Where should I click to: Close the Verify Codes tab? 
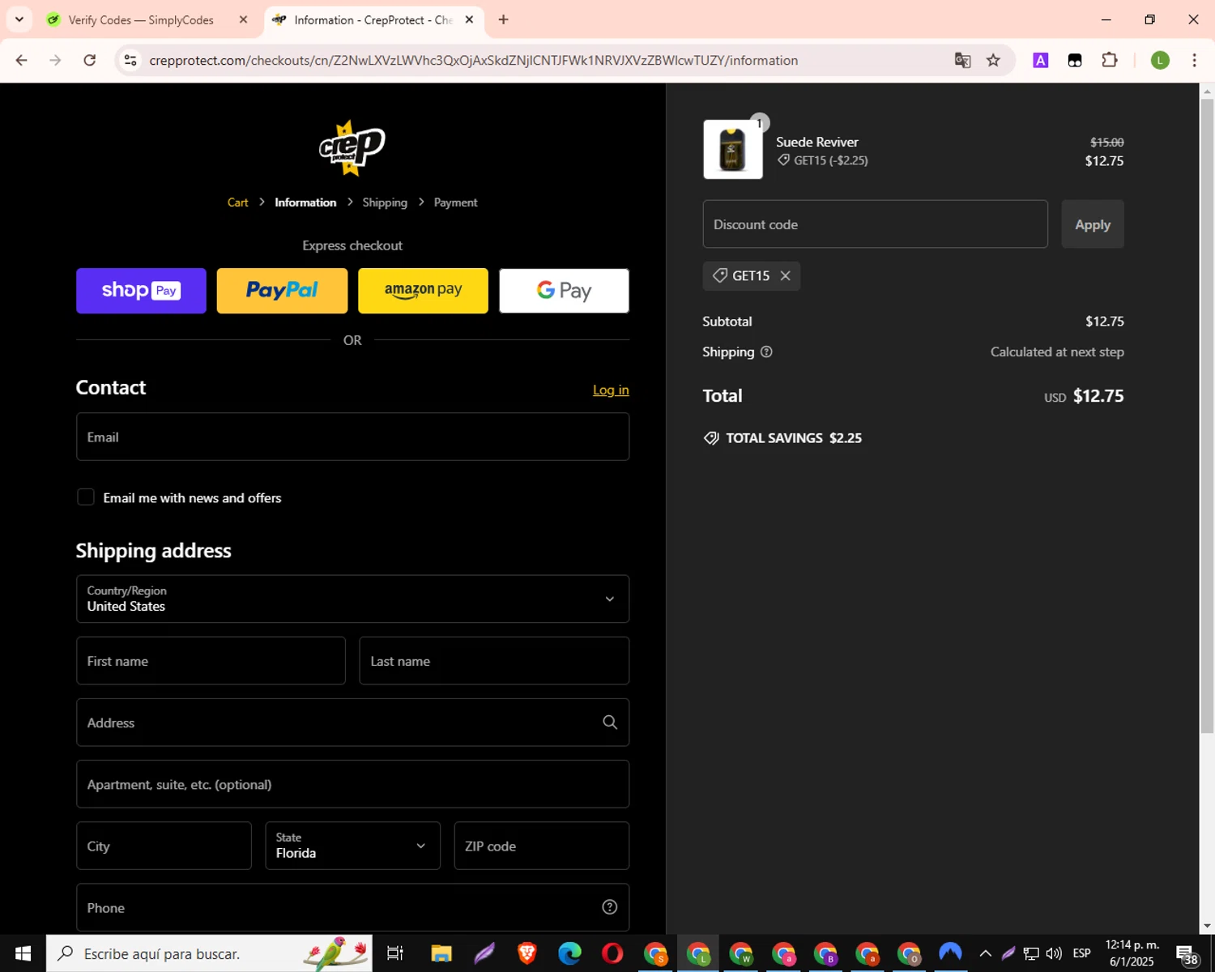click(x=243, y=19)
